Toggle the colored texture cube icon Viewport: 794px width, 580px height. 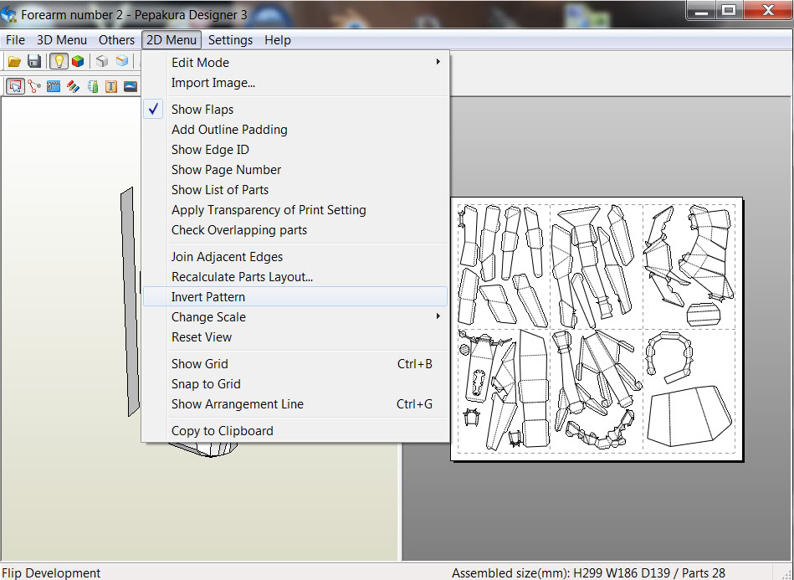78,61
